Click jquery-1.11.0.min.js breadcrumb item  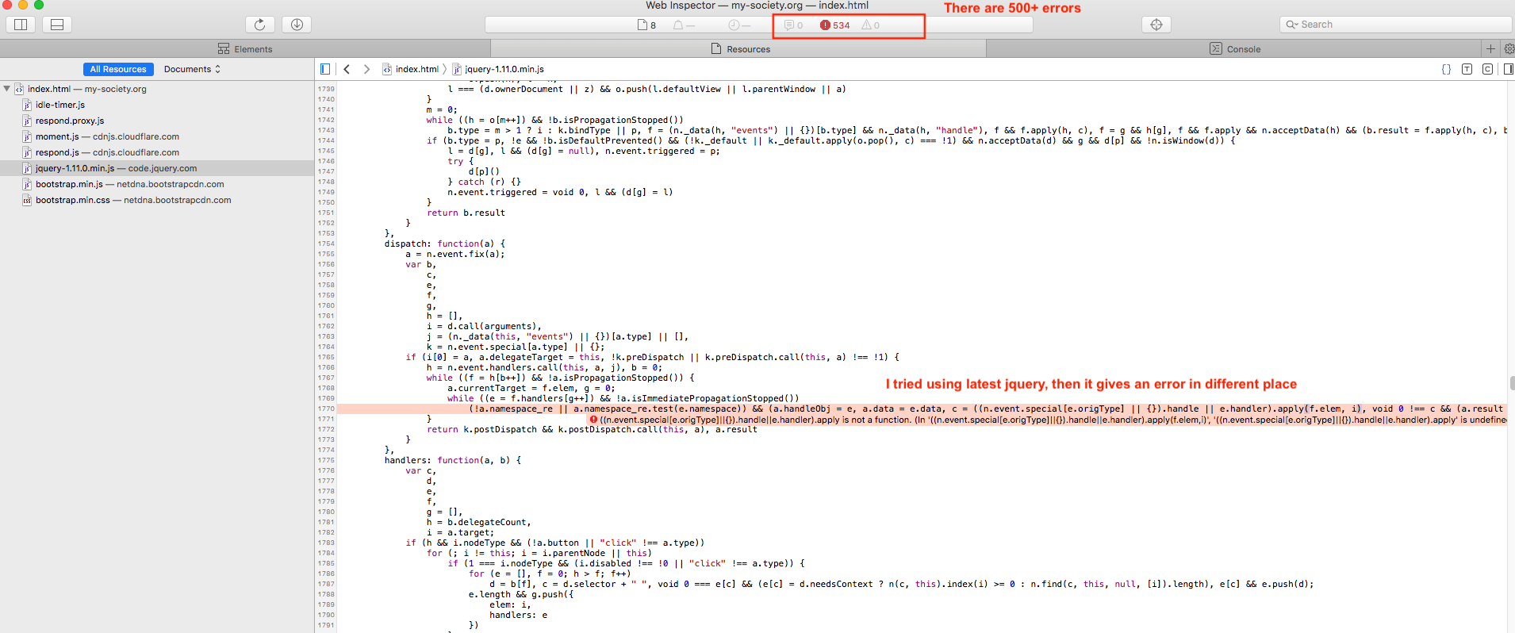(x=498, y=69)
